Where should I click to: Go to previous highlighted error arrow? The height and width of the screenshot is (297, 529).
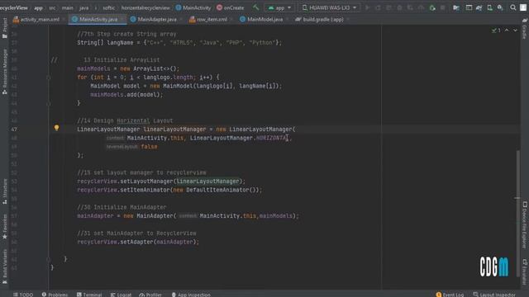point(507,31)
